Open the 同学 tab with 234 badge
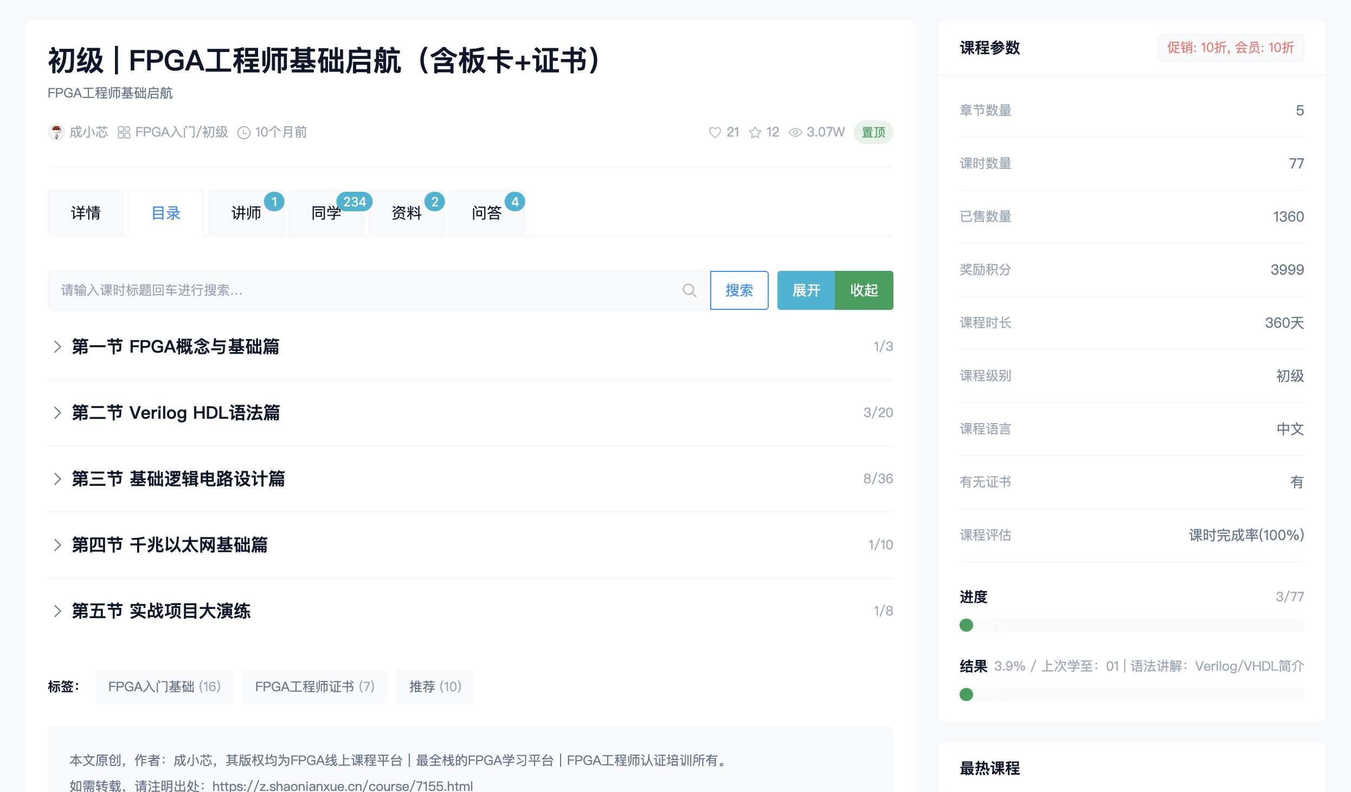 click(326, 213)
